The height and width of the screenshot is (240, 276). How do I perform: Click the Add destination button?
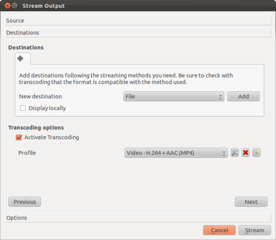point(243,96)
